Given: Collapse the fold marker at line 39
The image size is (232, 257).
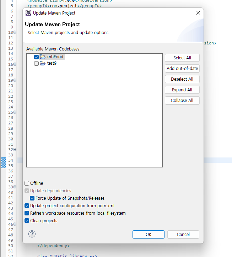Looking at the screenshot, I should pyautogui.click(x=15, y=187).
